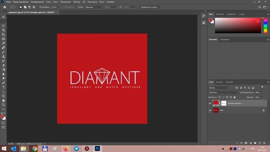Toggle the adjustment layer filter
This screenshot has height=152, width=270.
point(241,88)
